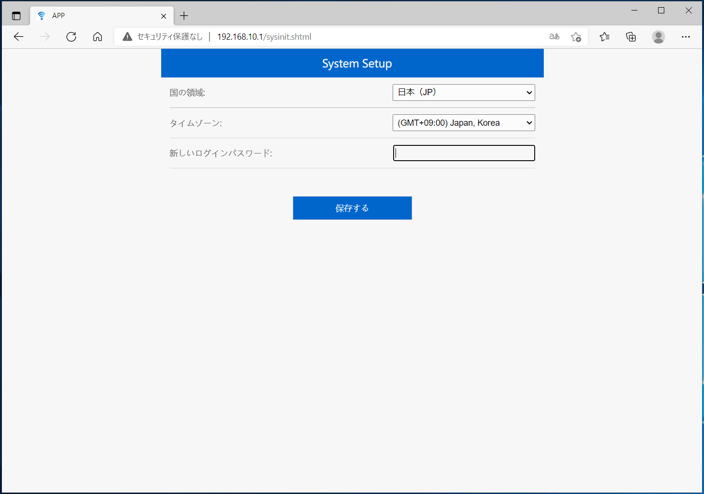Focus the new login password field
This screenshot has width=704, height=494.
click(x=464, y=153)
